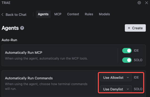Viewport: 150px width, 97px height.
Task: Click the Back to Chat link
Action: click(x=14, y=14)
